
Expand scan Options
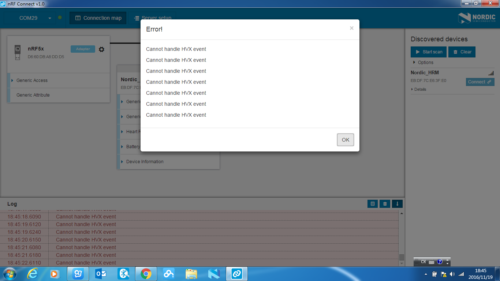click(x=423, y=63)
